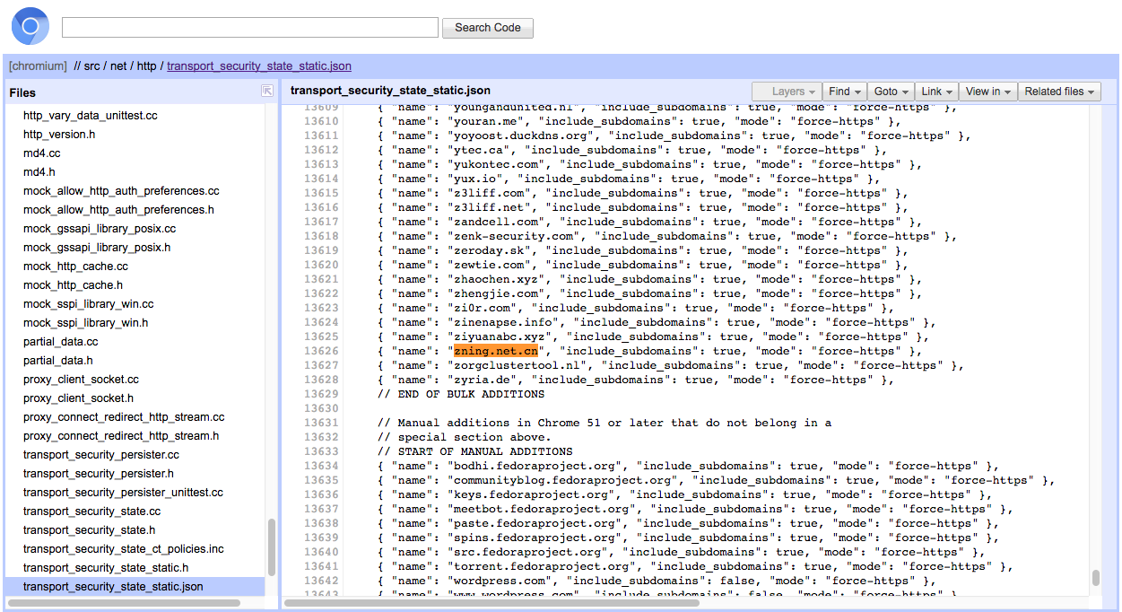Open transport_security_persister.cc file
This screenshot has height=612, width=1122.
[101, 455]
